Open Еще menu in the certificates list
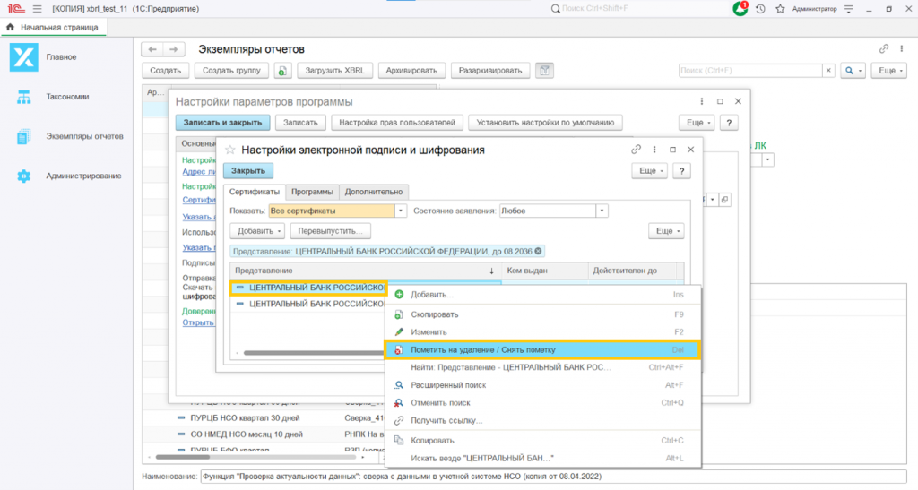The height and width of the screenshot is (490, 918). [x=666, y=231]
